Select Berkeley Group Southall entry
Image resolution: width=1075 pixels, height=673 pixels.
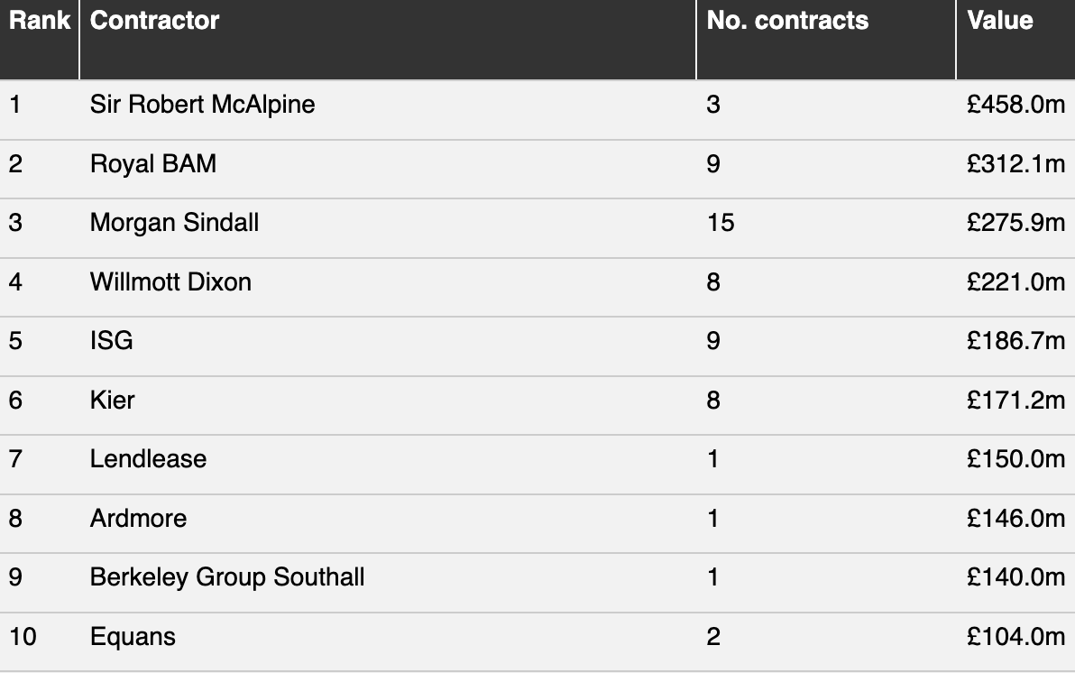coord(227,577)
